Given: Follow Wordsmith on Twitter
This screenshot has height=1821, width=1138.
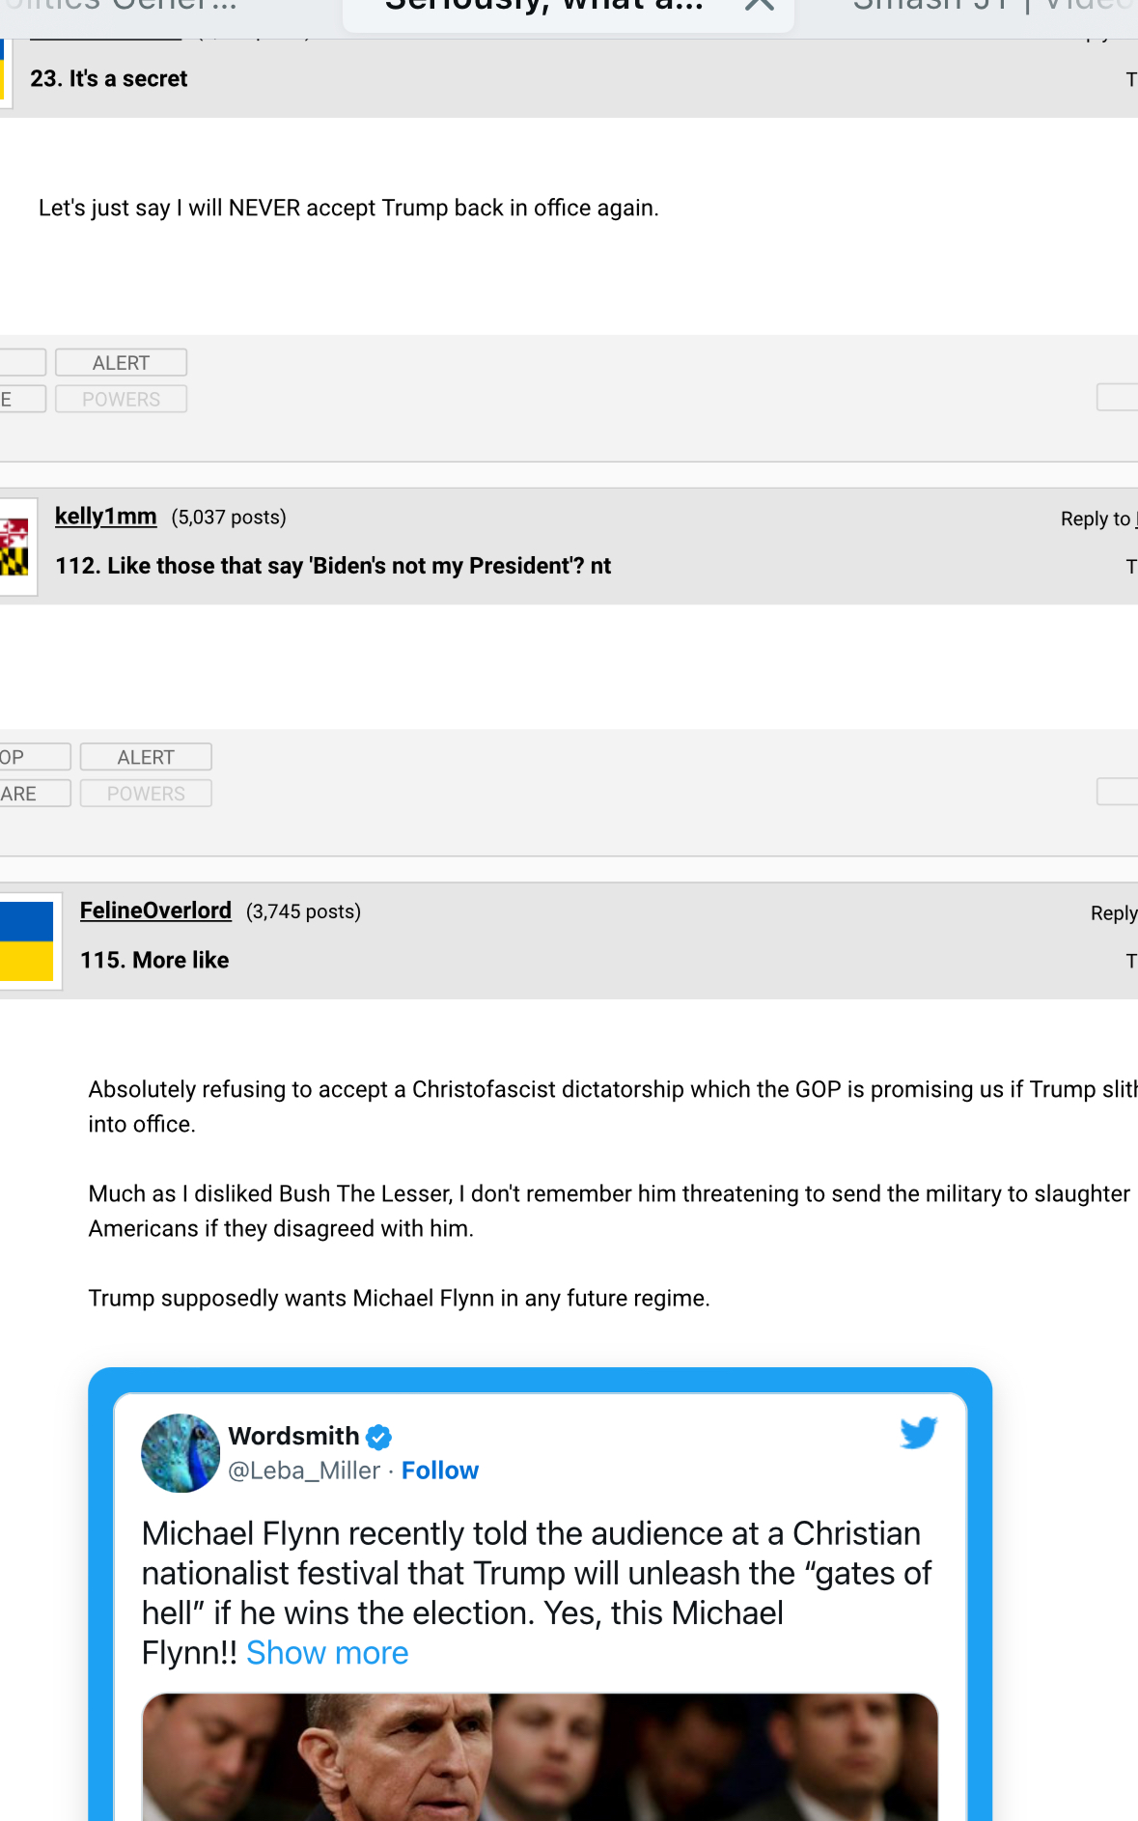Looking at the screenshot, I should [440, 1471].
